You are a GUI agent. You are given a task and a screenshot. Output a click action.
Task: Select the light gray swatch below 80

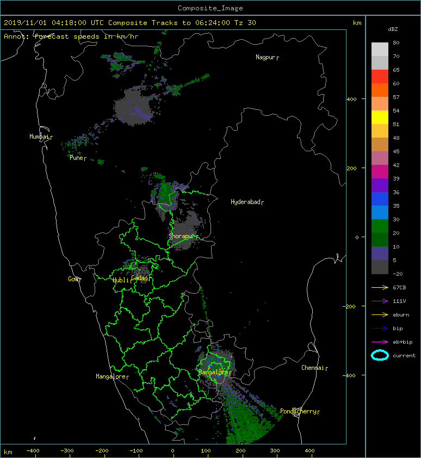(380, 49)
